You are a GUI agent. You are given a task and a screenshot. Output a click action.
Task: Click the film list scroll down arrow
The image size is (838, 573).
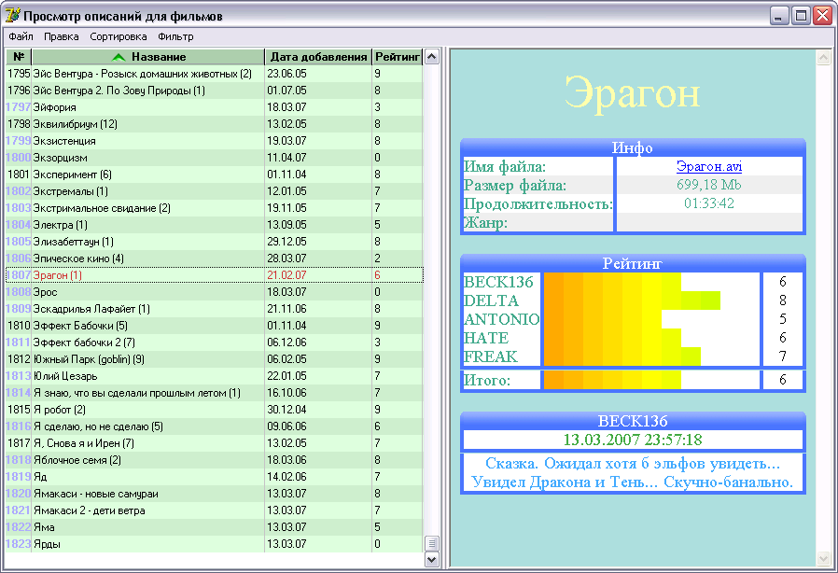click(431, 560)
